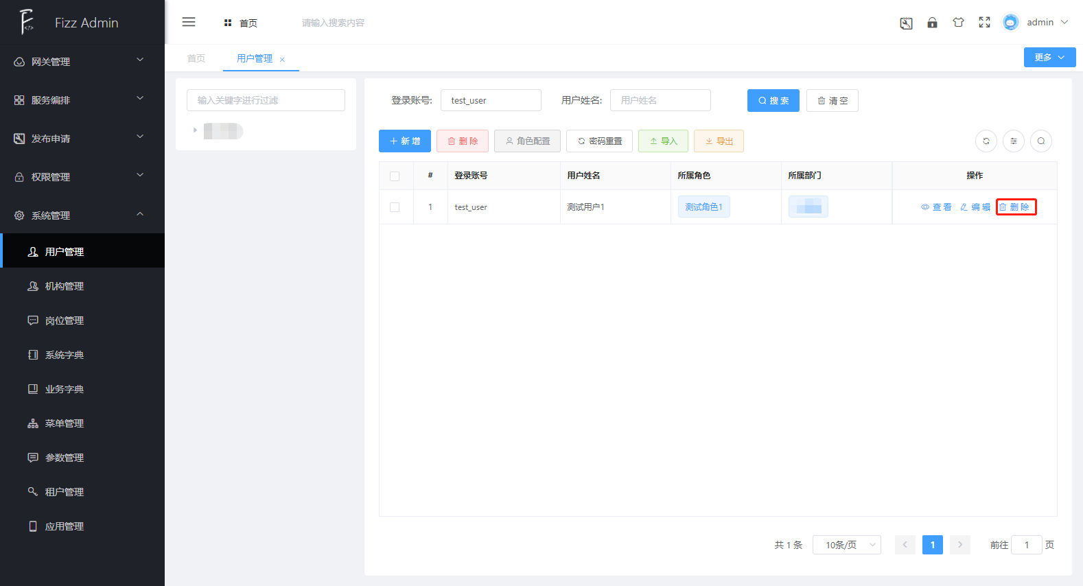Click the 导出 button
The height and width of the screenshot is (586, 1083).
pyautogui.click(x=719, y=141)
